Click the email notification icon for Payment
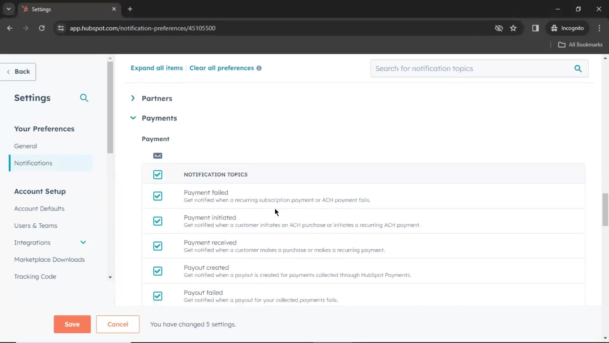Screen dimensions: 609x343 tap(158, 155)
